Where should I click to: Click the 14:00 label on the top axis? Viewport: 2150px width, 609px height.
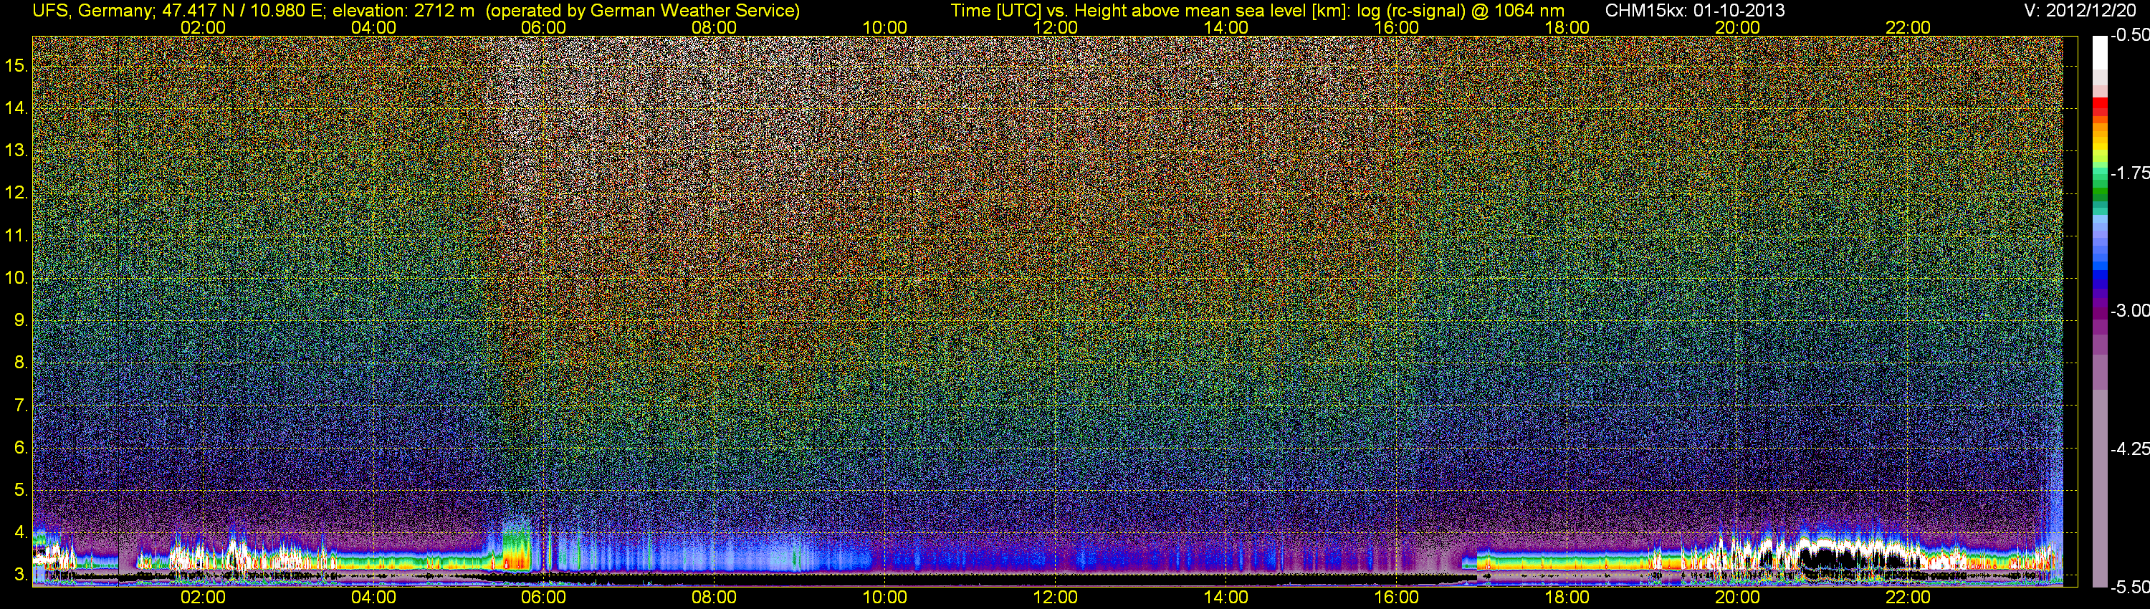[x=1226, y=27]
